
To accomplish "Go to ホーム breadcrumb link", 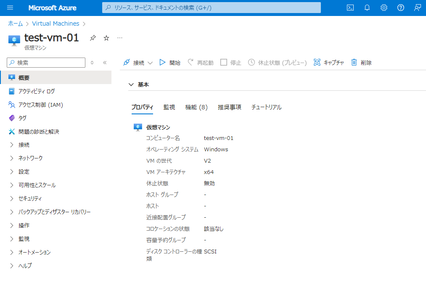I will tap(16, 24).
